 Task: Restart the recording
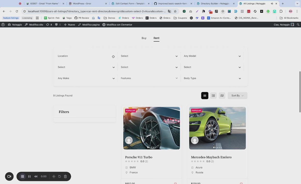pyautogui.click(x=59, y=176)
